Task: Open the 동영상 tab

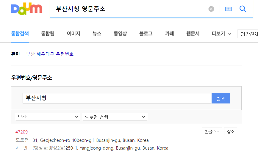Action: pos(120,34)
